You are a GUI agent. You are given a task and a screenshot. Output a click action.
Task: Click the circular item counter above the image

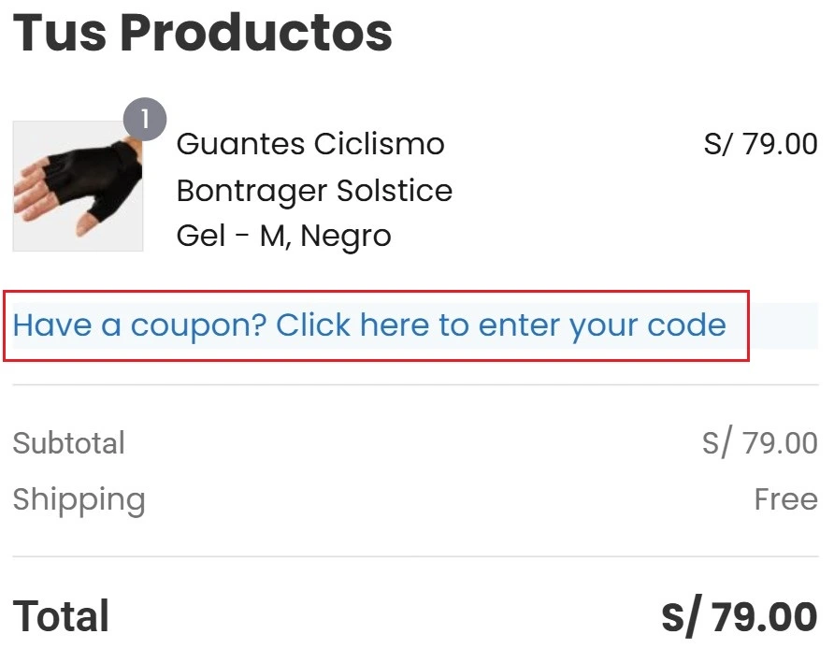(145, 119)
